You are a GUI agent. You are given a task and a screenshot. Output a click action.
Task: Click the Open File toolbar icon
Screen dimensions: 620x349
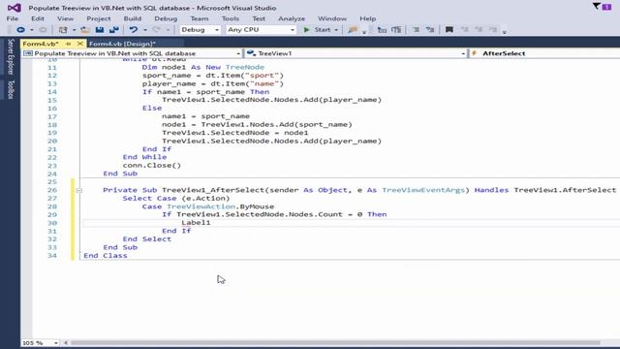tap(85, 30)
